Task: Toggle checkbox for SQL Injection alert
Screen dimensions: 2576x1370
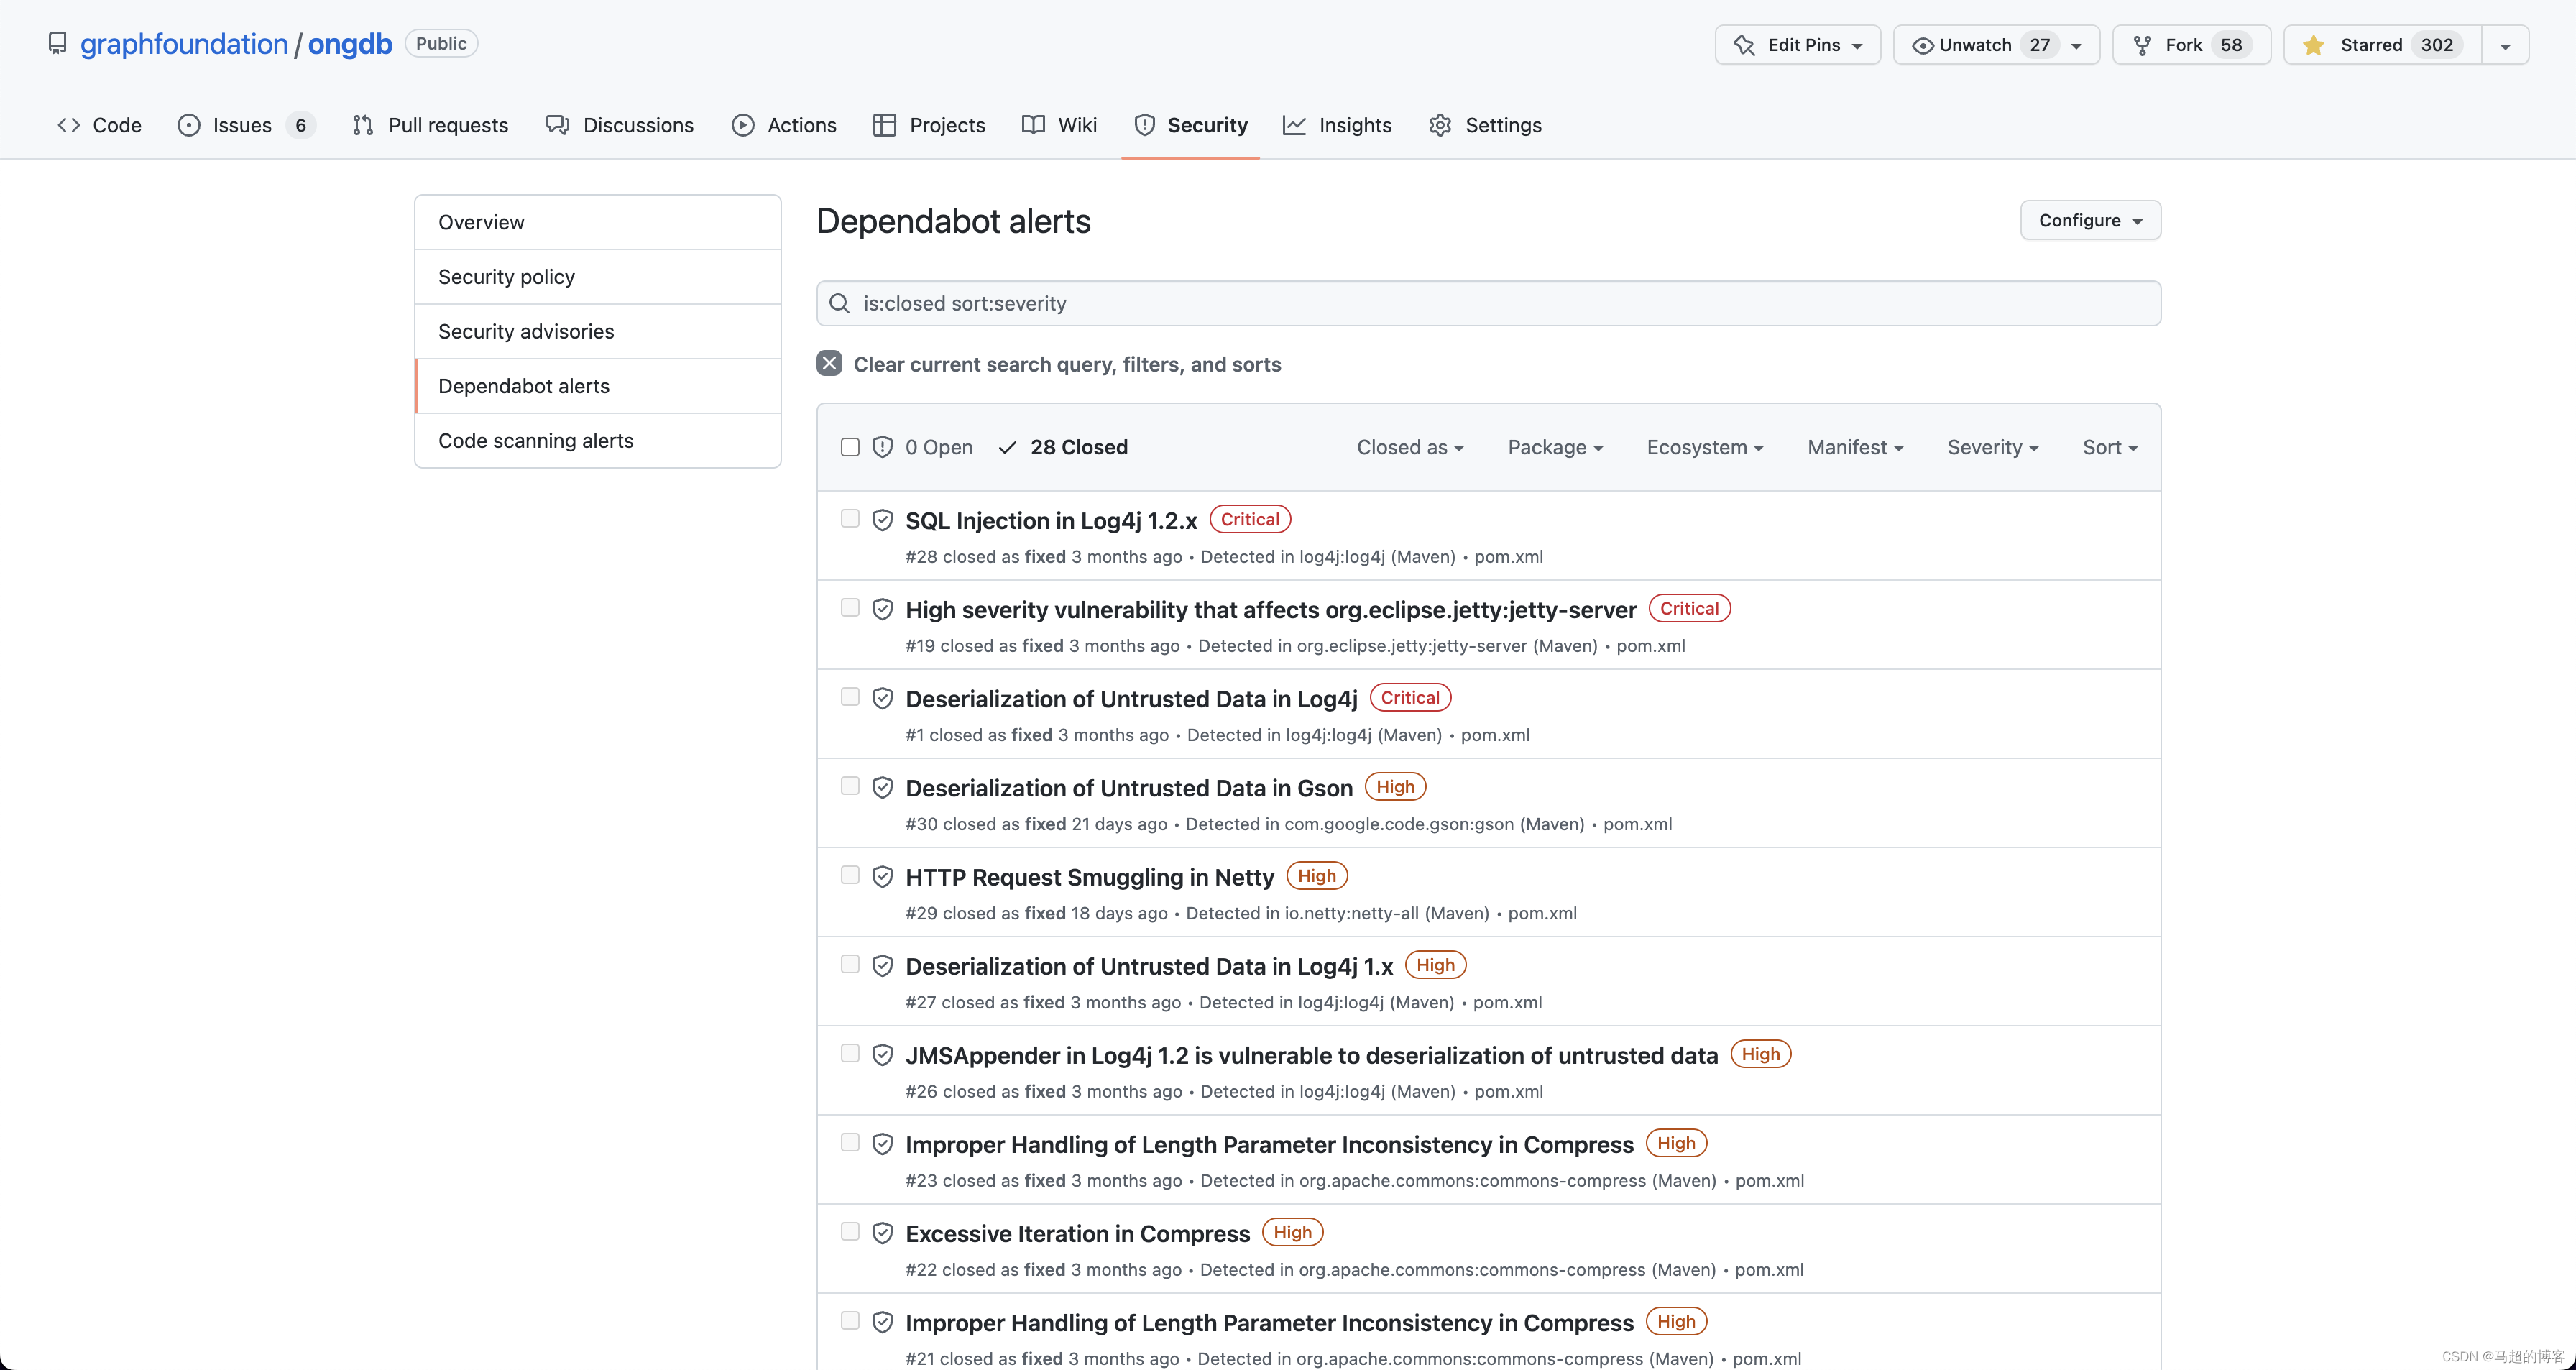Action: click(850, 518)
